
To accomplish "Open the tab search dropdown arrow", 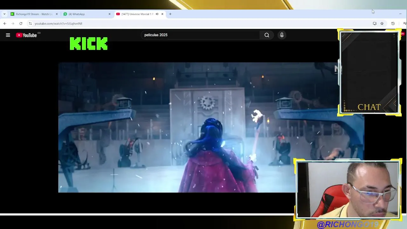I will coord(4,14).
